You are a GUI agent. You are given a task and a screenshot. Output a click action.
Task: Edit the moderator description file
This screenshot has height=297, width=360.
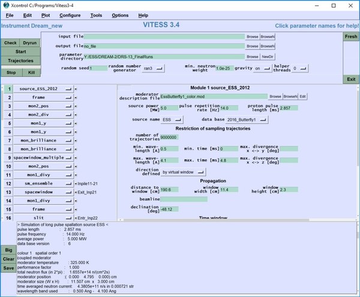(x=303, y=96)
